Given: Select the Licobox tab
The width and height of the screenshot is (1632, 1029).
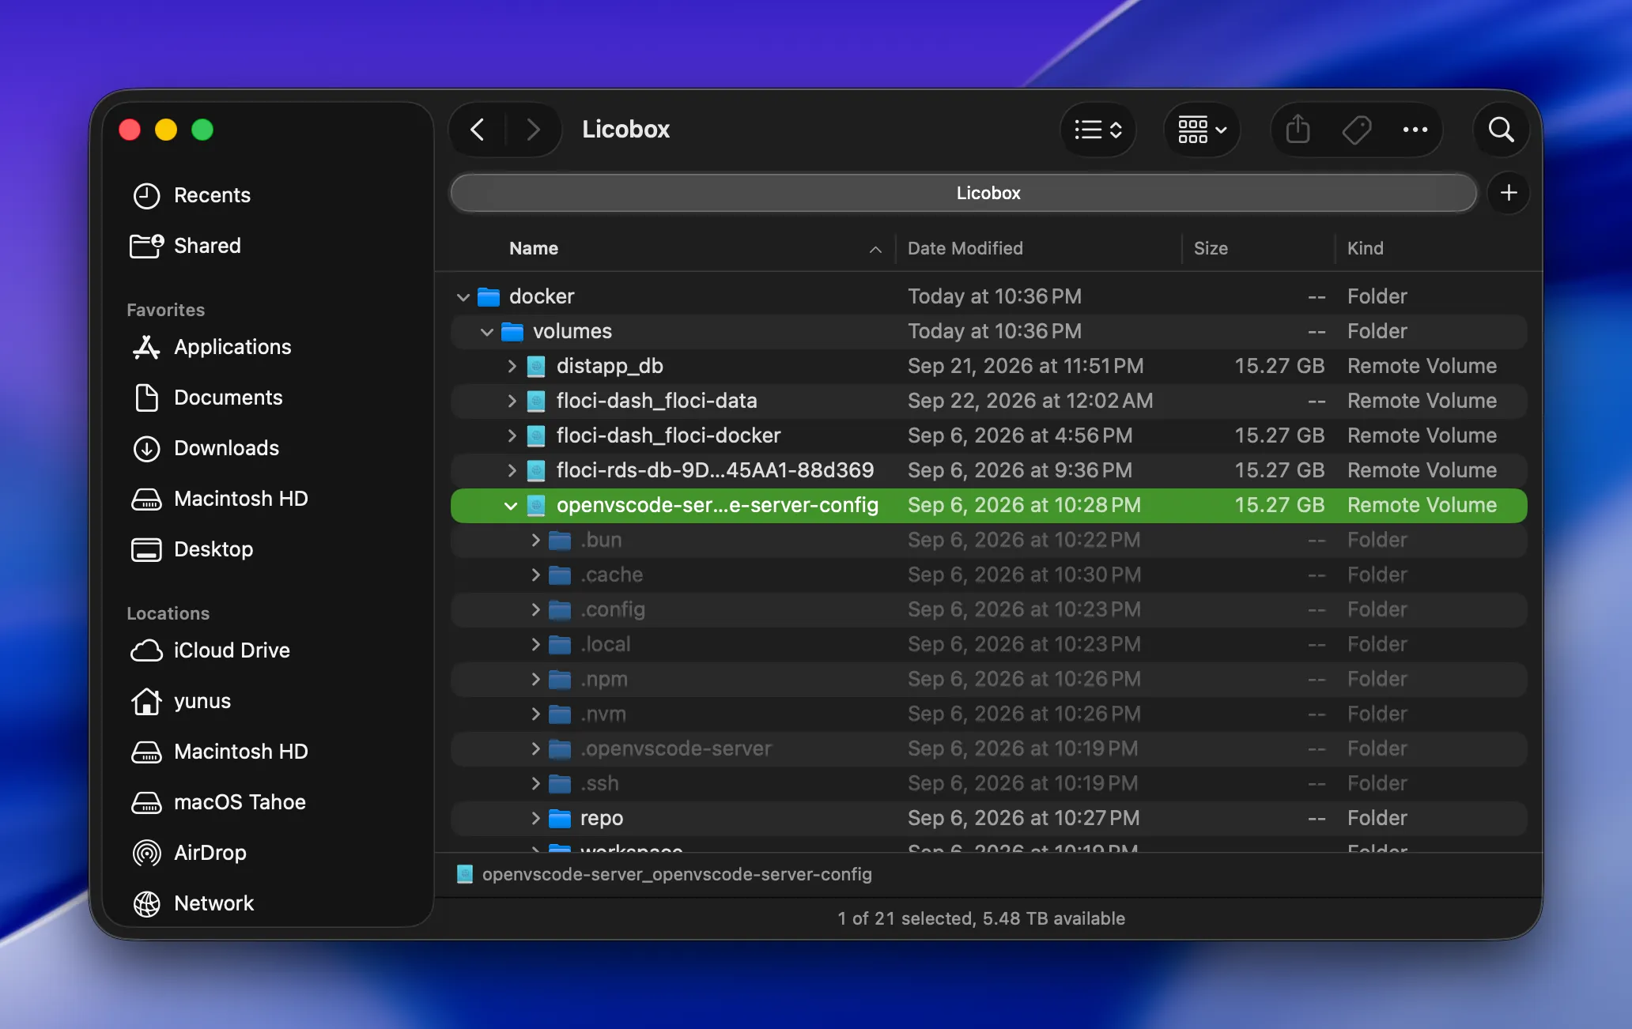Looking at the screenshot, I should (x=963, y=193).
